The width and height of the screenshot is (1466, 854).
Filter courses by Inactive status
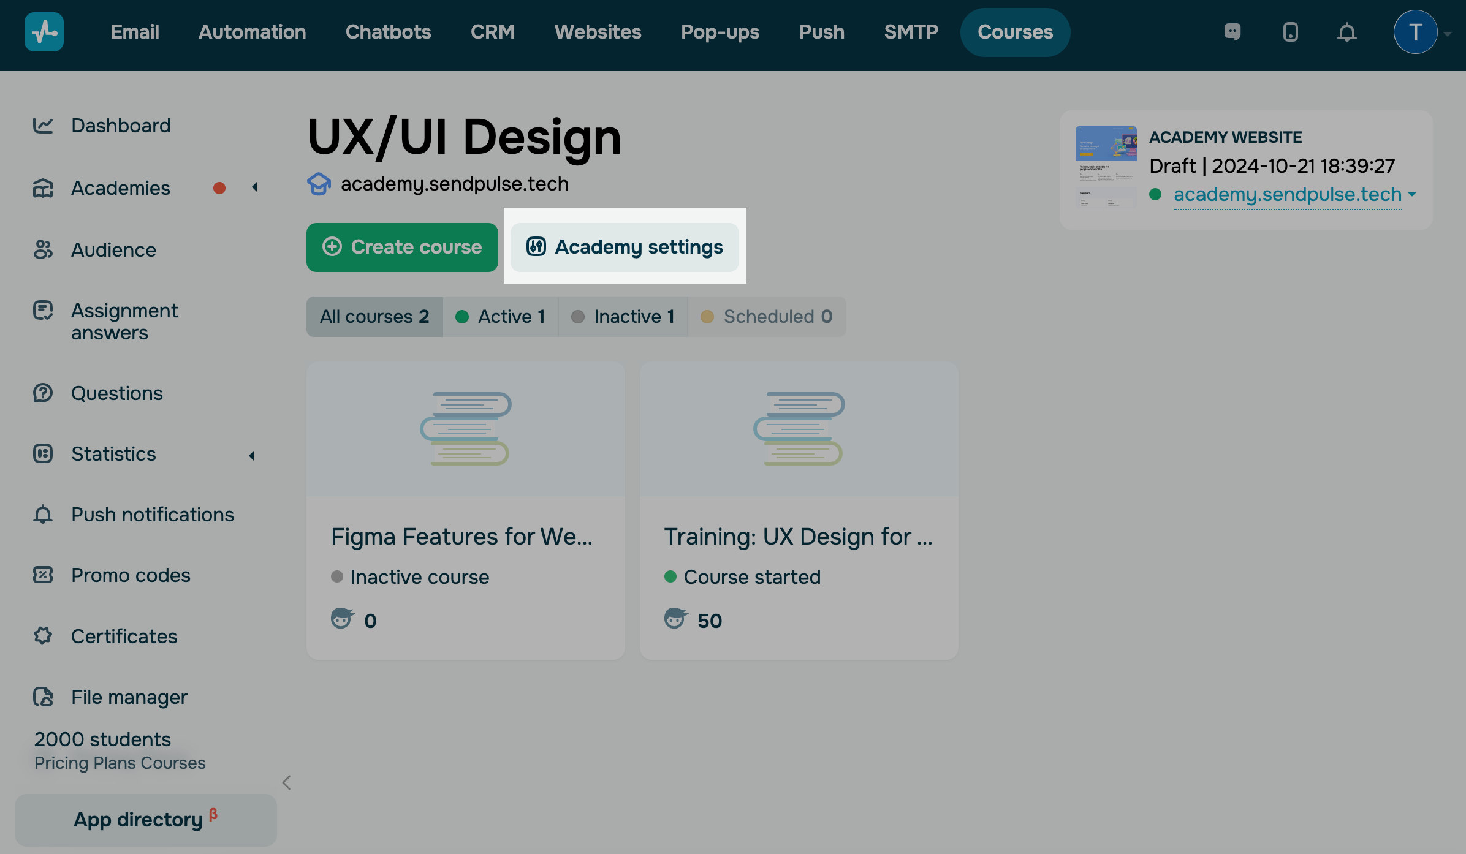click(x=623, y=317)
